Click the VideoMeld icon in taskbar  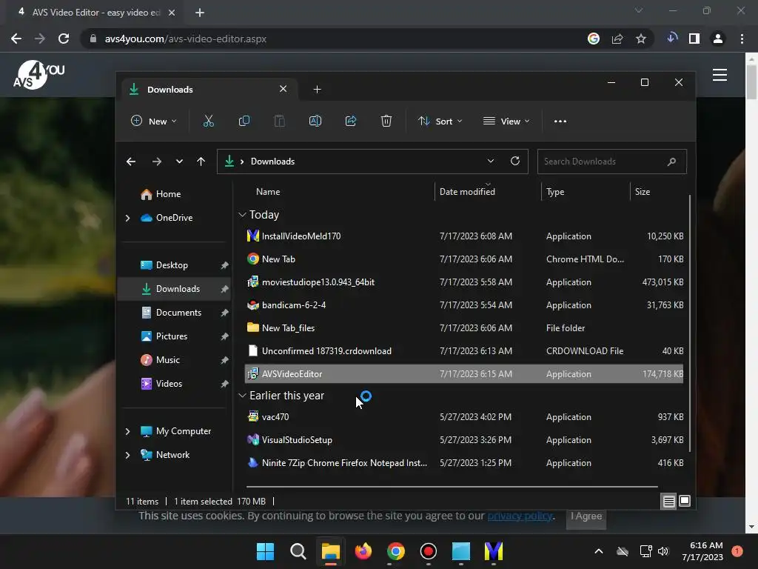(494, 551)
